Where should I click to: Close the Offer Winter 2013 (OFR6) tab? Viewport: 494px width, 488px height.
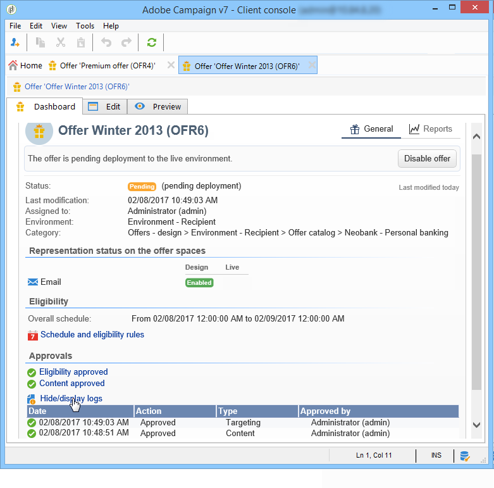click(x=312, y=65)
